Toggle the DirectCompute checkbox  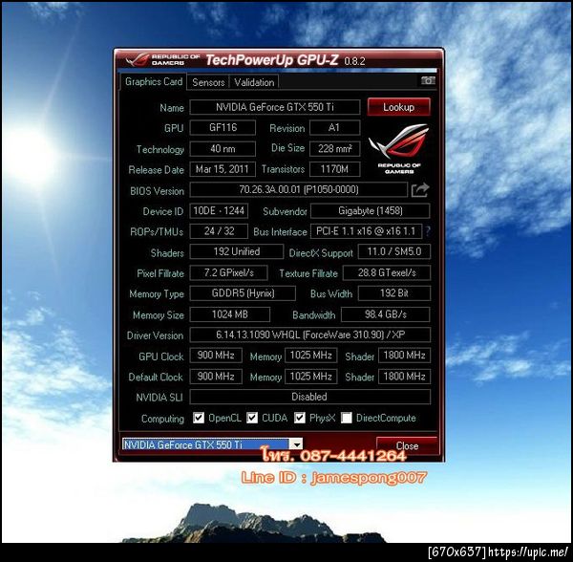pos(347,418)
